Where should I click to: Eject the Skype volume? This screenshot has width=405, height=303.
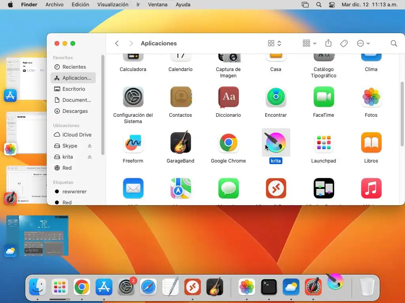[x=90, y=146]
